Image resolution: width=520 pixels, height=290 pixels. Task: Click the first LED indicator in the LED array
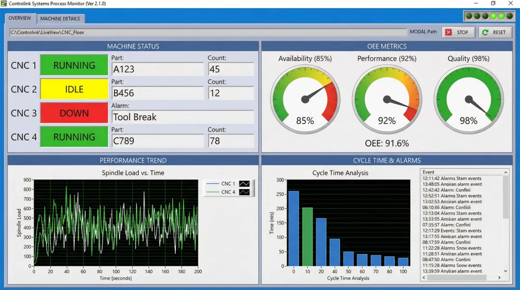tap(469, 16)
